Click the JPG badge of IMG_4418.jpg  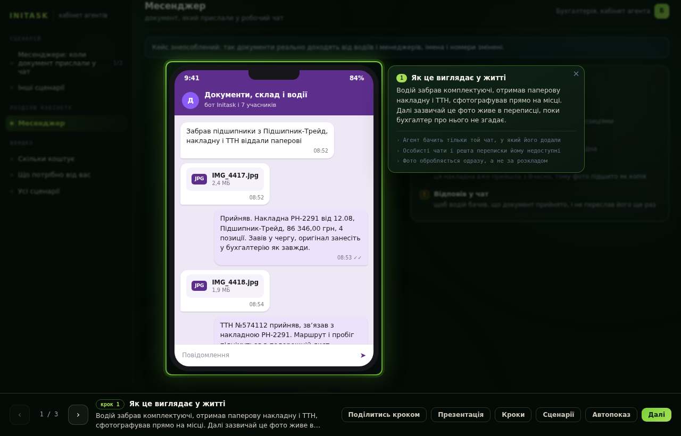coord(199,286)
